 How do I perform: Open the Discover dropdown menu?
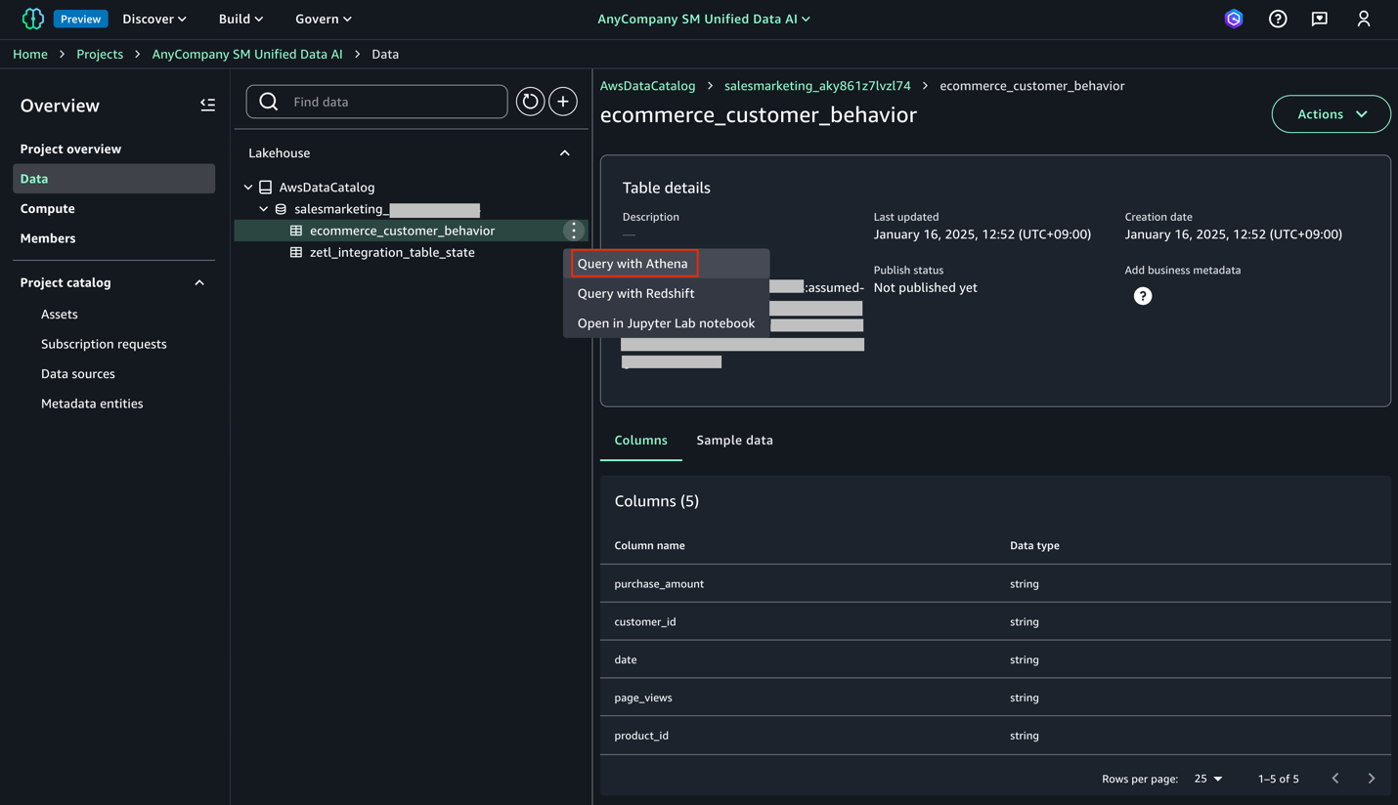(x=154, y=19)
